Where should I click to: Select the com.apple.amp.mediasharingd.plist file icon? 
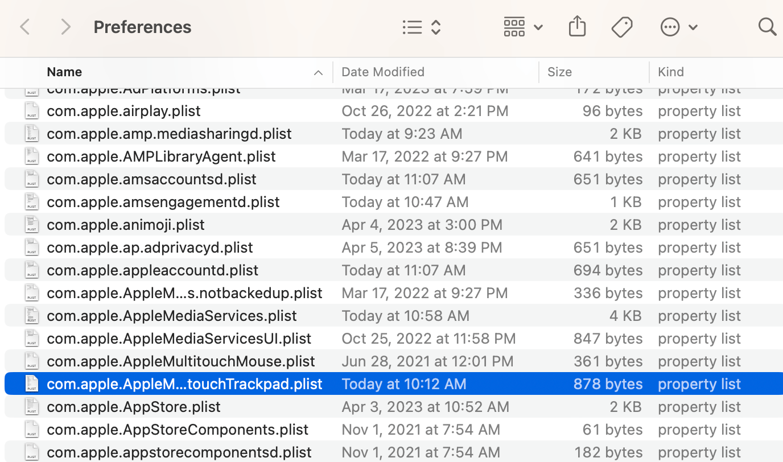[32, 134]
